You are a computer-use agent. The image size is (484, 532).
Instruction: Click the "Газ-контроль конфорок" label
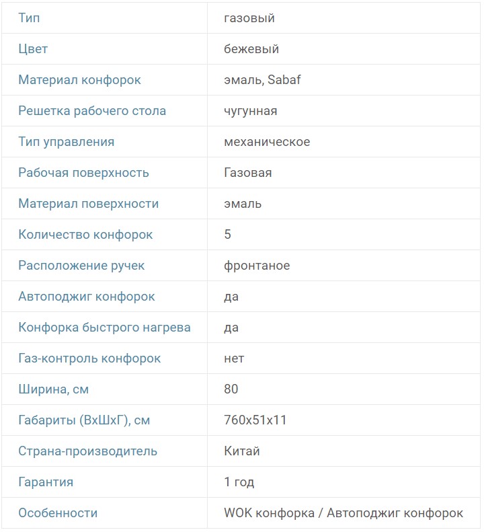click(x=89, y=358)
